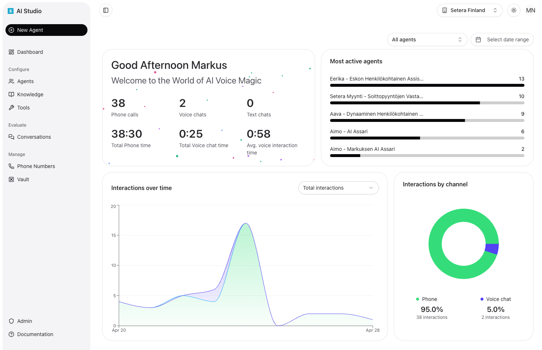Click the New Agent button
The image size is (542, 350).
[46, 30]
